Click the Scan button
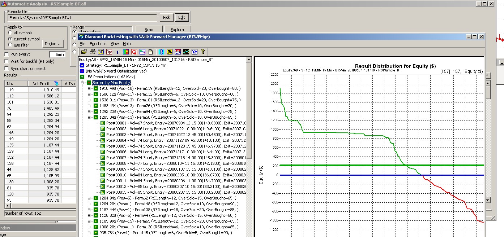Screen dimensions: 504x237 149,30
